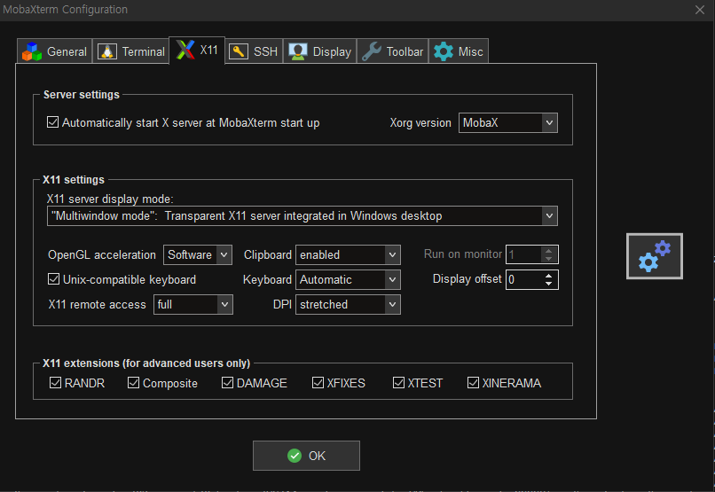715x492 pixels.
Task: Increase the Display offset value
Action: 548,275
